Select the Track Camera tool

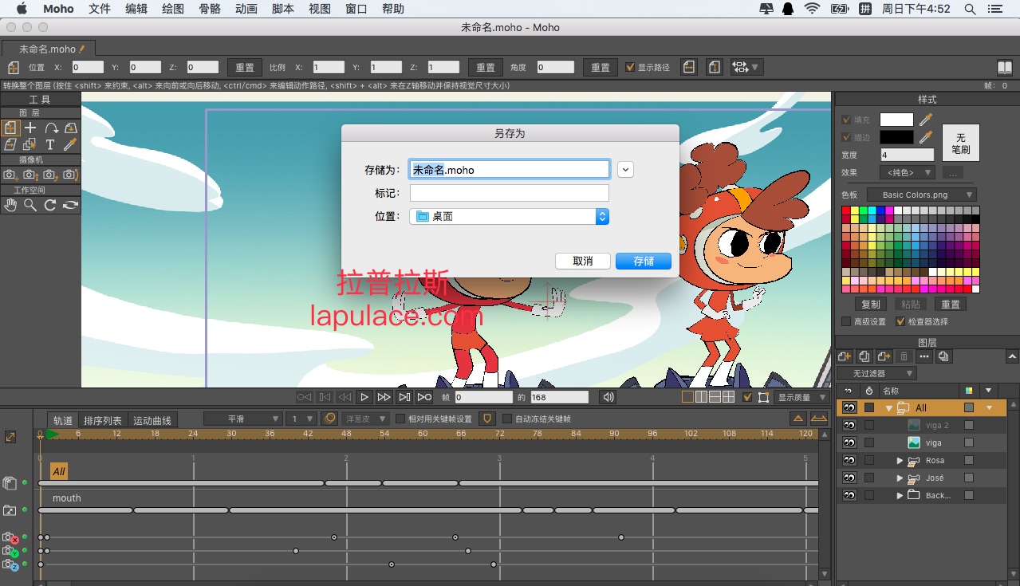(10, 174)
